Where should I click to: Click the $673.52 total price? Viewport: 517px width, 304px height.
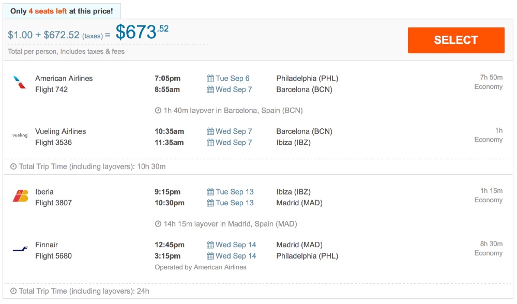tap(142, 33)
